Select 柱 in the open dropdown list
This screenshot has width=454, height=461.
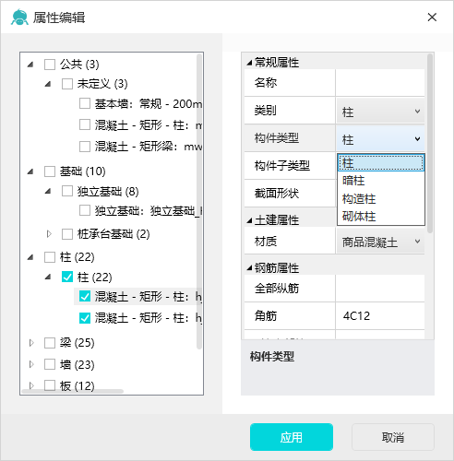(381, 162)
